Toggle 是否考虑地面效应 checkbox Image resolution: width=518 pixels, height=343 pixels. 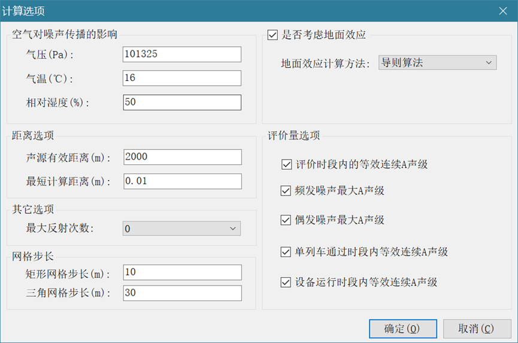[x=273, y=35]
